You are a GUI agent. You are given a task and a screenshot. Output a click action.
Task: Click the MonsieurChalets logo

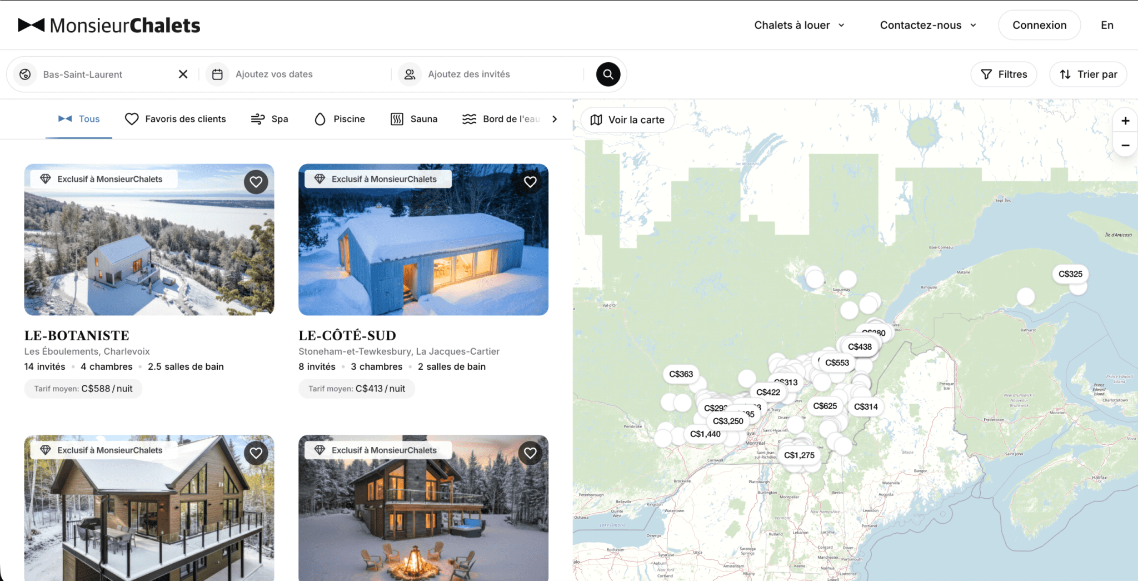point(109,25)
